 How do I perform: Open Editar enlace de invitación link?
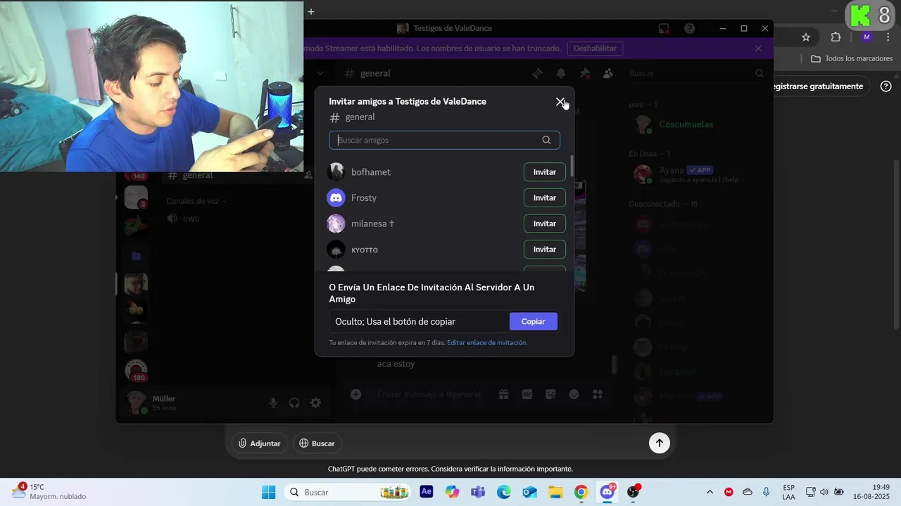point(487,343)
